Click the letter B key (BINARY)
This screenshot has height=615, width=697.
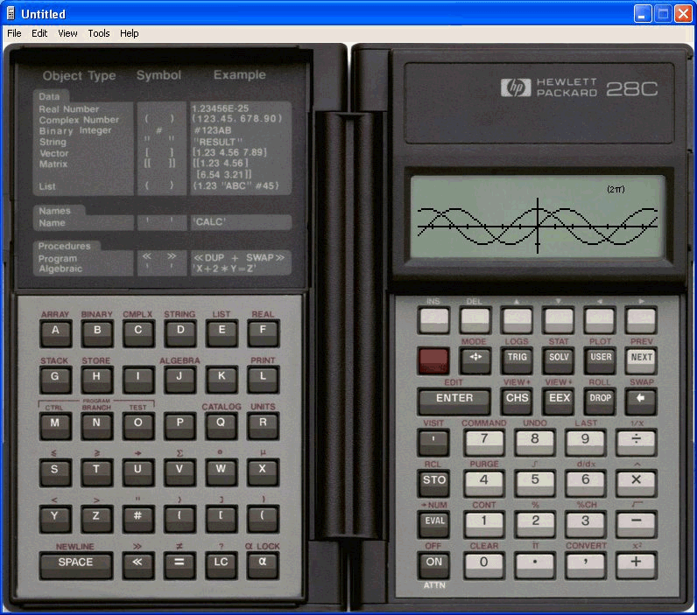pos(97,333)
